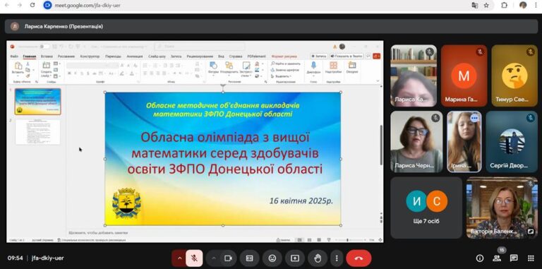Select slide 2 thumbnail in panel
This screenshot has width=542, height=269.
(37, 132)
